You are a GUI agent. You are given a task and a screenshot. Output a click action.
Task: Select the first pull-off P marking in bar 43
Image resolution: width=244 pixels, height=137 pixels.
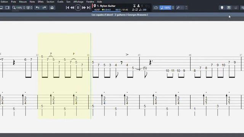[x=51, y=54]
